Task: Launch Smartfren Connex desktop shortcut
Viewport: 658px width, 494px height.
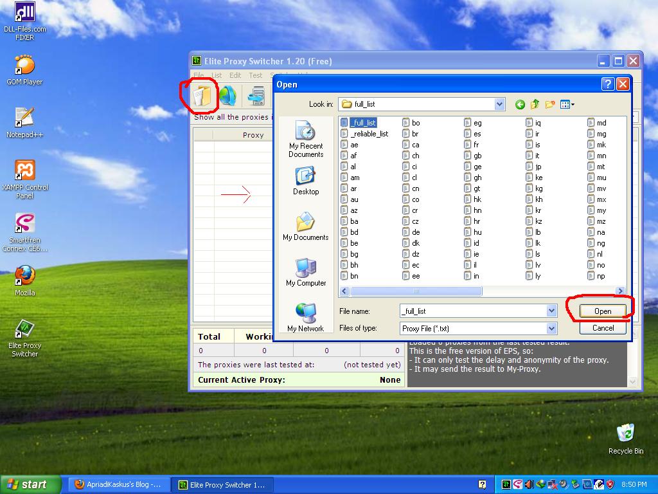Action: click(25, 232)
